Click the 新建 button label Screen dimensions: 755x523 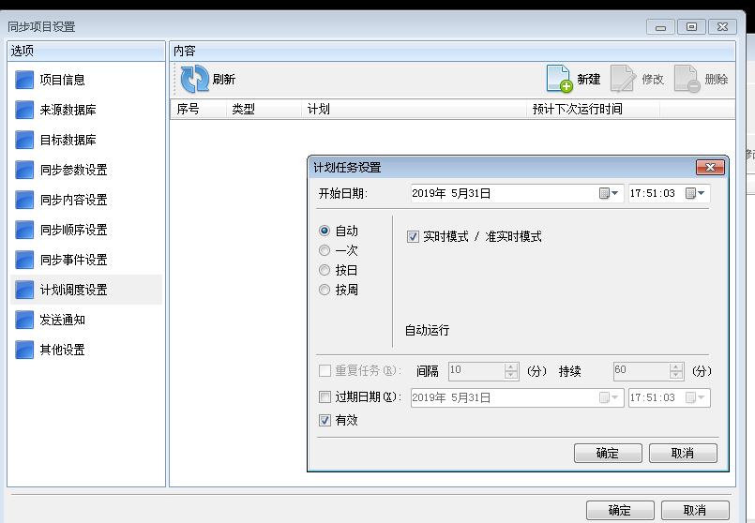pos(588,79)
